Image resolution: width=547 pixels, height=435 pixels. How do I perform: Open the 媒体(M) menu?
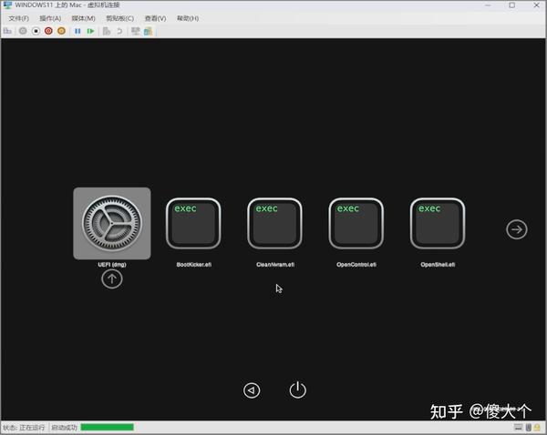point(83,18)
